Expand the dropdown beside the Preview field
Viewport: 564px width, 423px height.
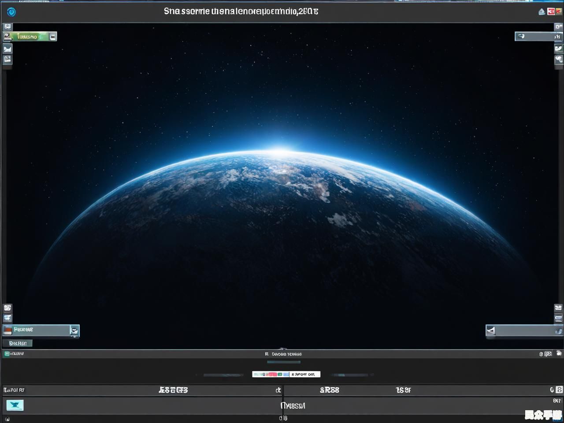click(74, 330)
